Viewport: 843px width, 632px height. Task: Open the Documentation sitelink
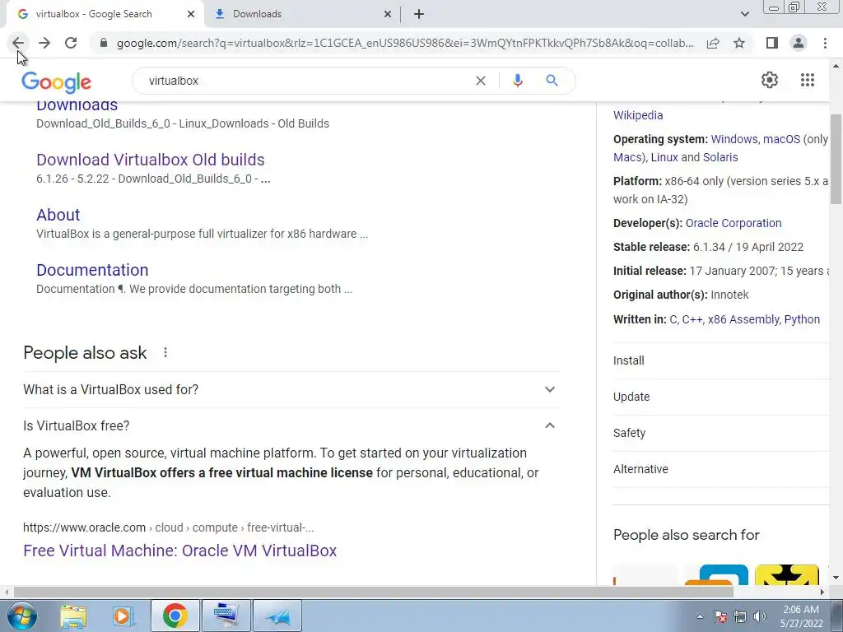click(92, 270)
